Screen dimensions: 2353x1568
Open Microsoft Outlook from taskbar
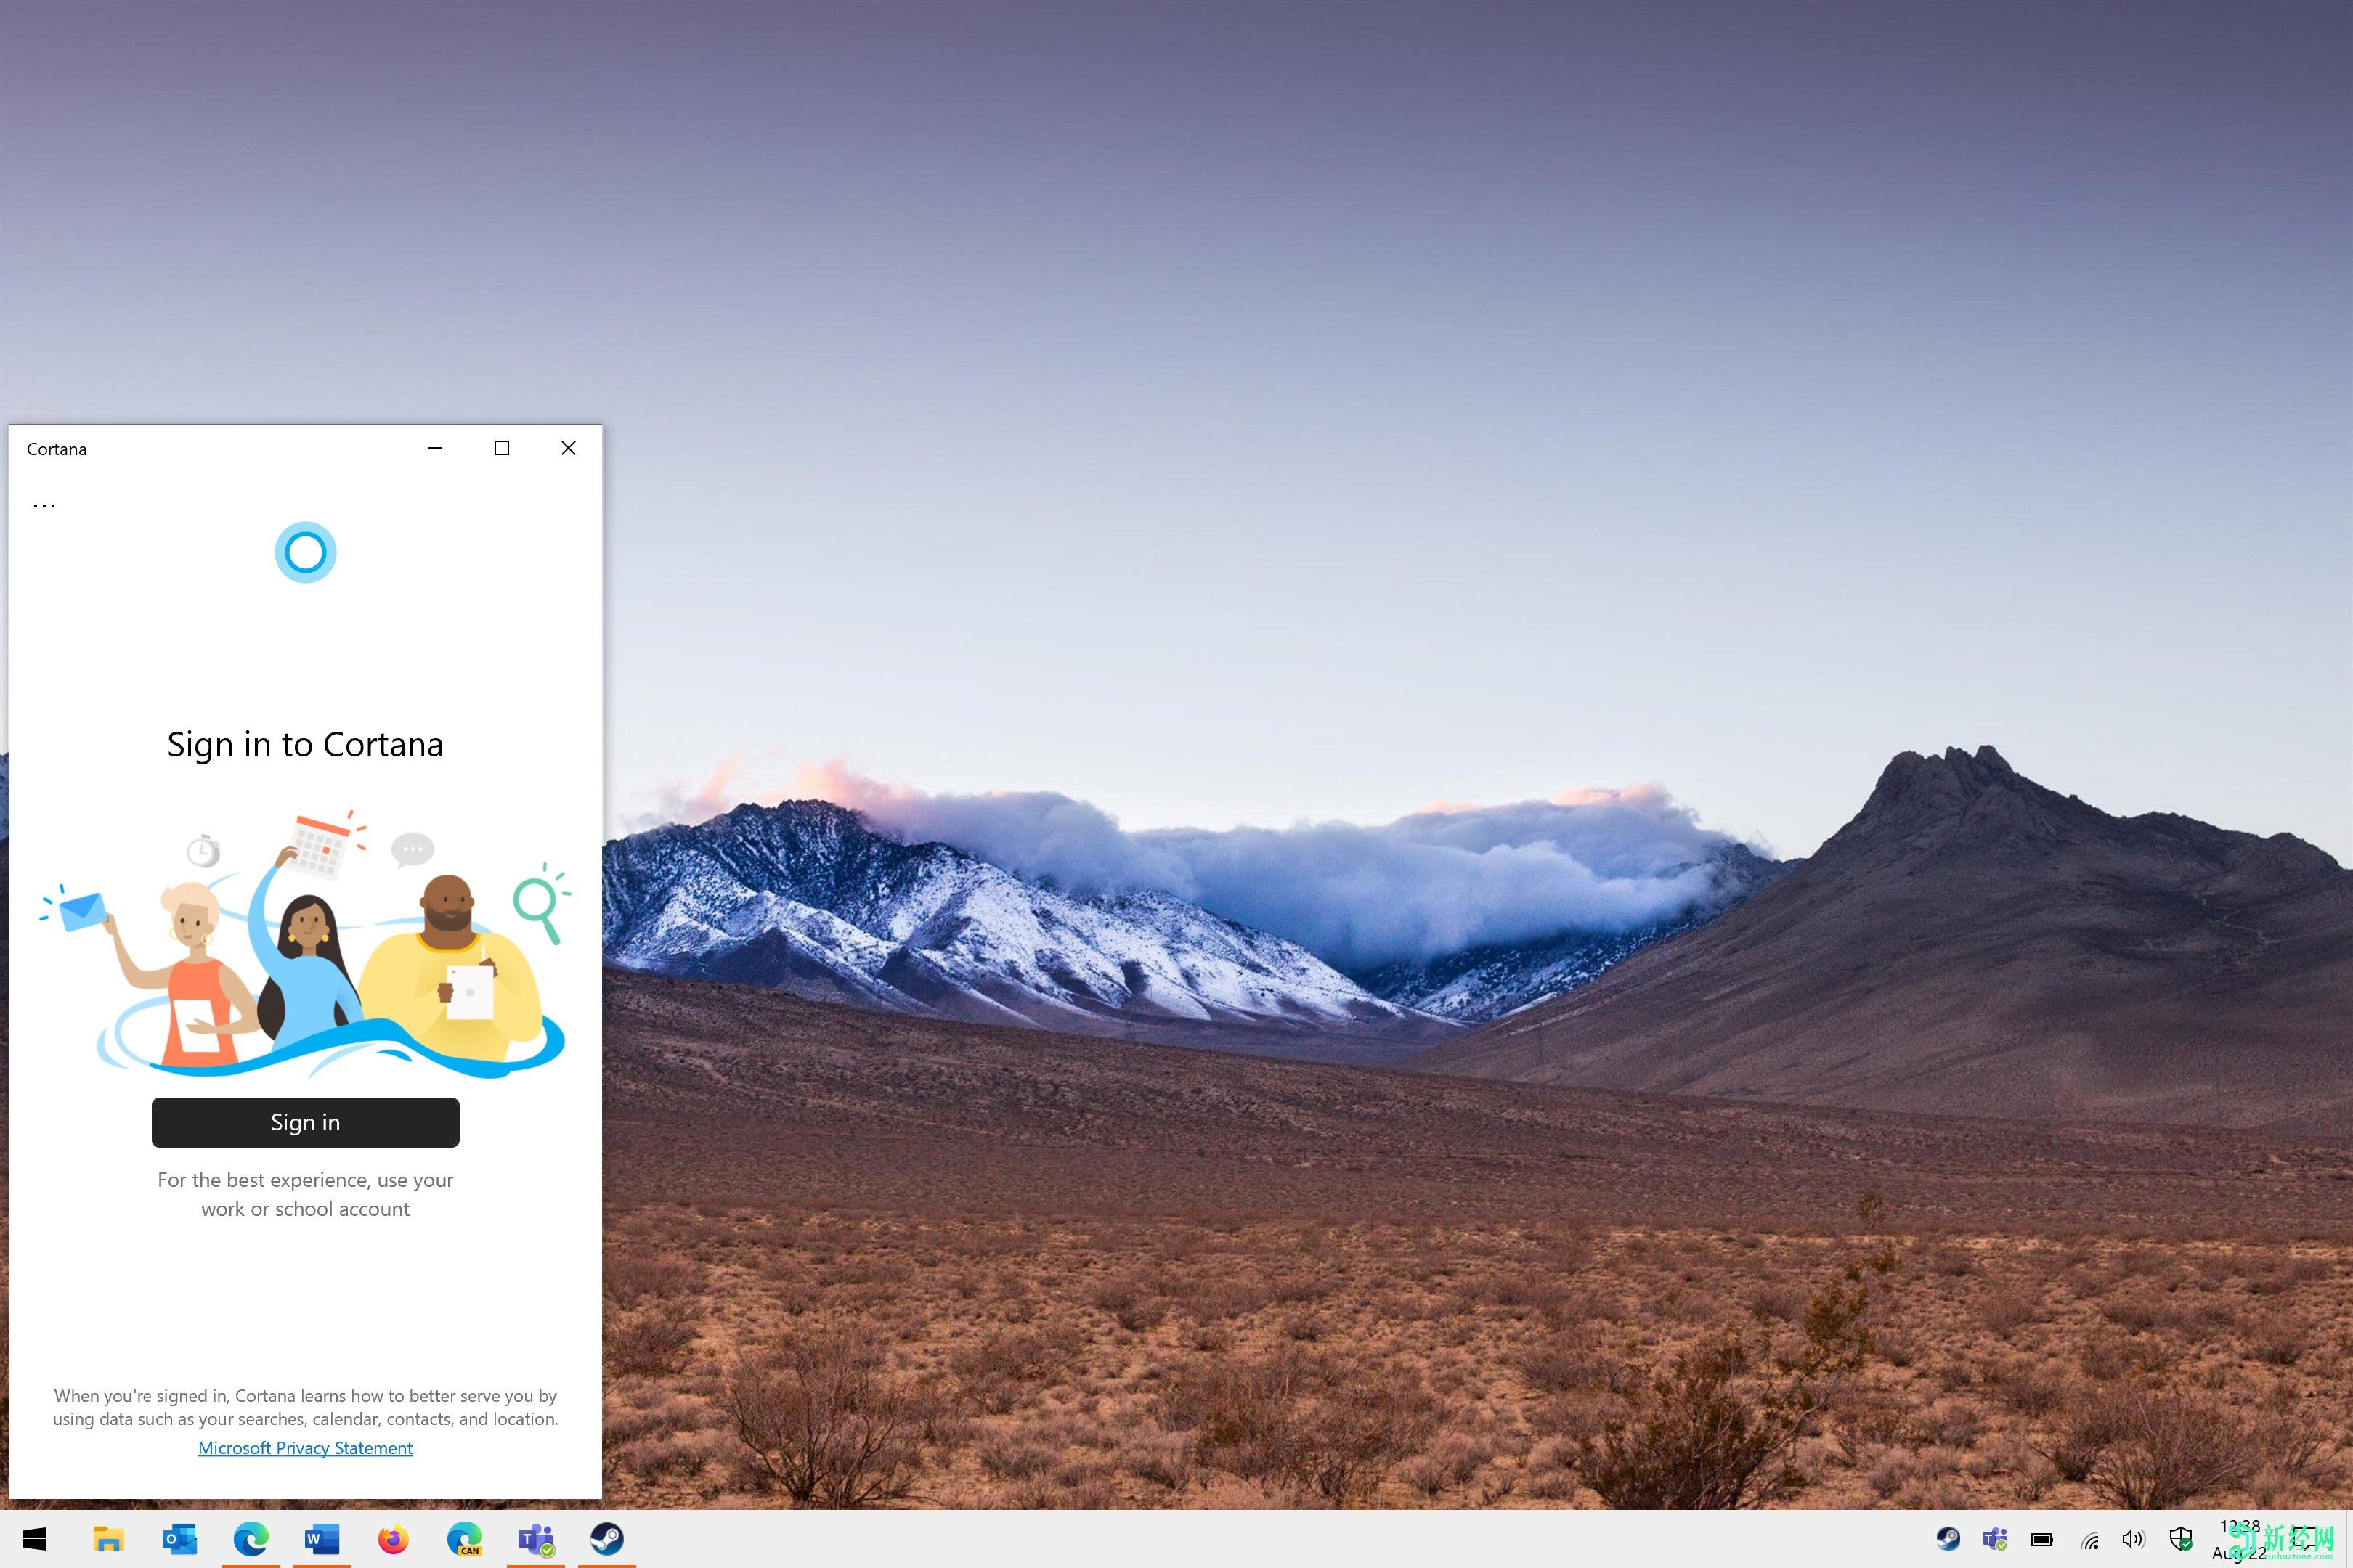pyautogui.click(x=176, y=1538)
